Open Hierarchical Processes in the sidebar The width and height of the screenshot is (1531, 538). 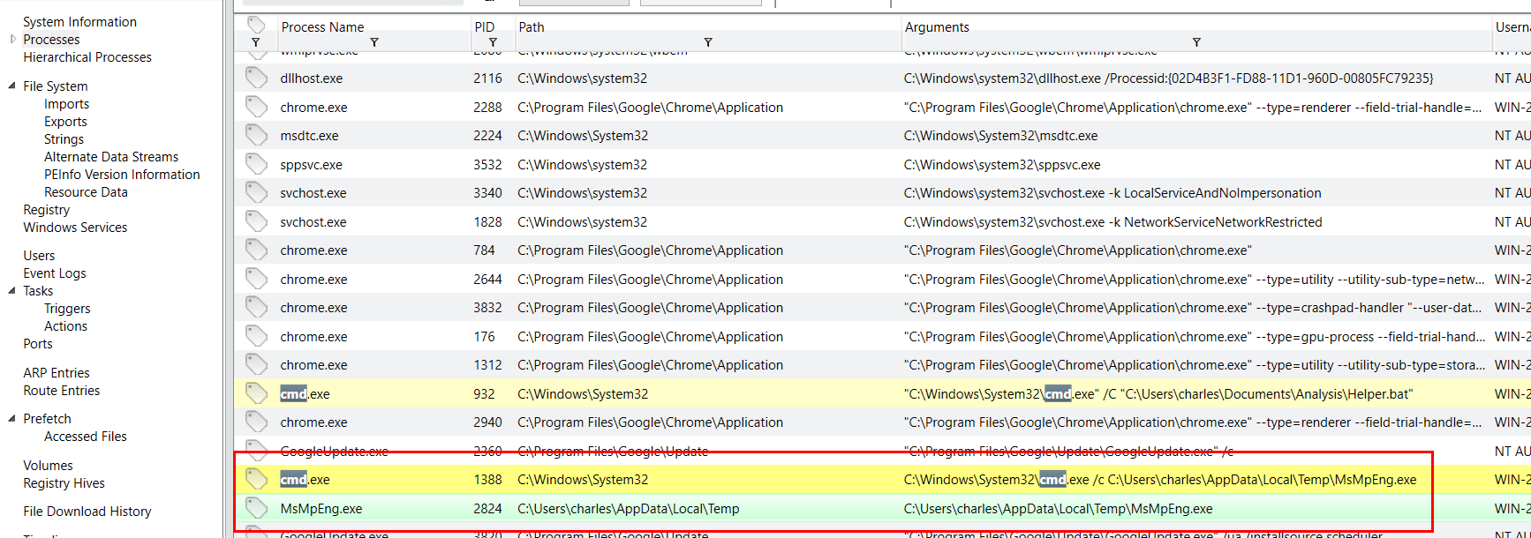87,57
